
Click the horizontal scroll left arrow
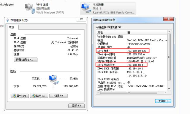(98, 92)
